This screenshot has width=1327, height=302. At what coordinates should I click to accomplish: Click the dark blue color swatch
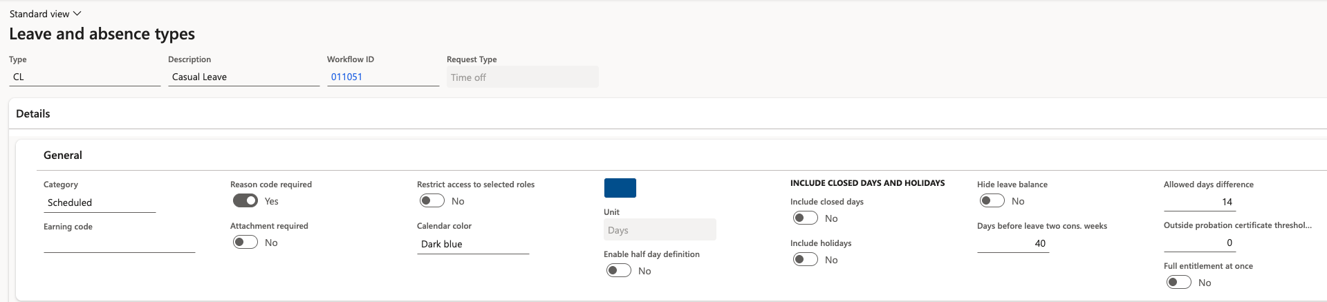point(620,188)
